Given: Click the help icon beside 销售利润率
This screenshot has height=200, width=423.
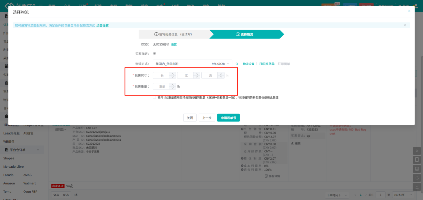Looking at the screenshot, I should click(x=242, y=170).
